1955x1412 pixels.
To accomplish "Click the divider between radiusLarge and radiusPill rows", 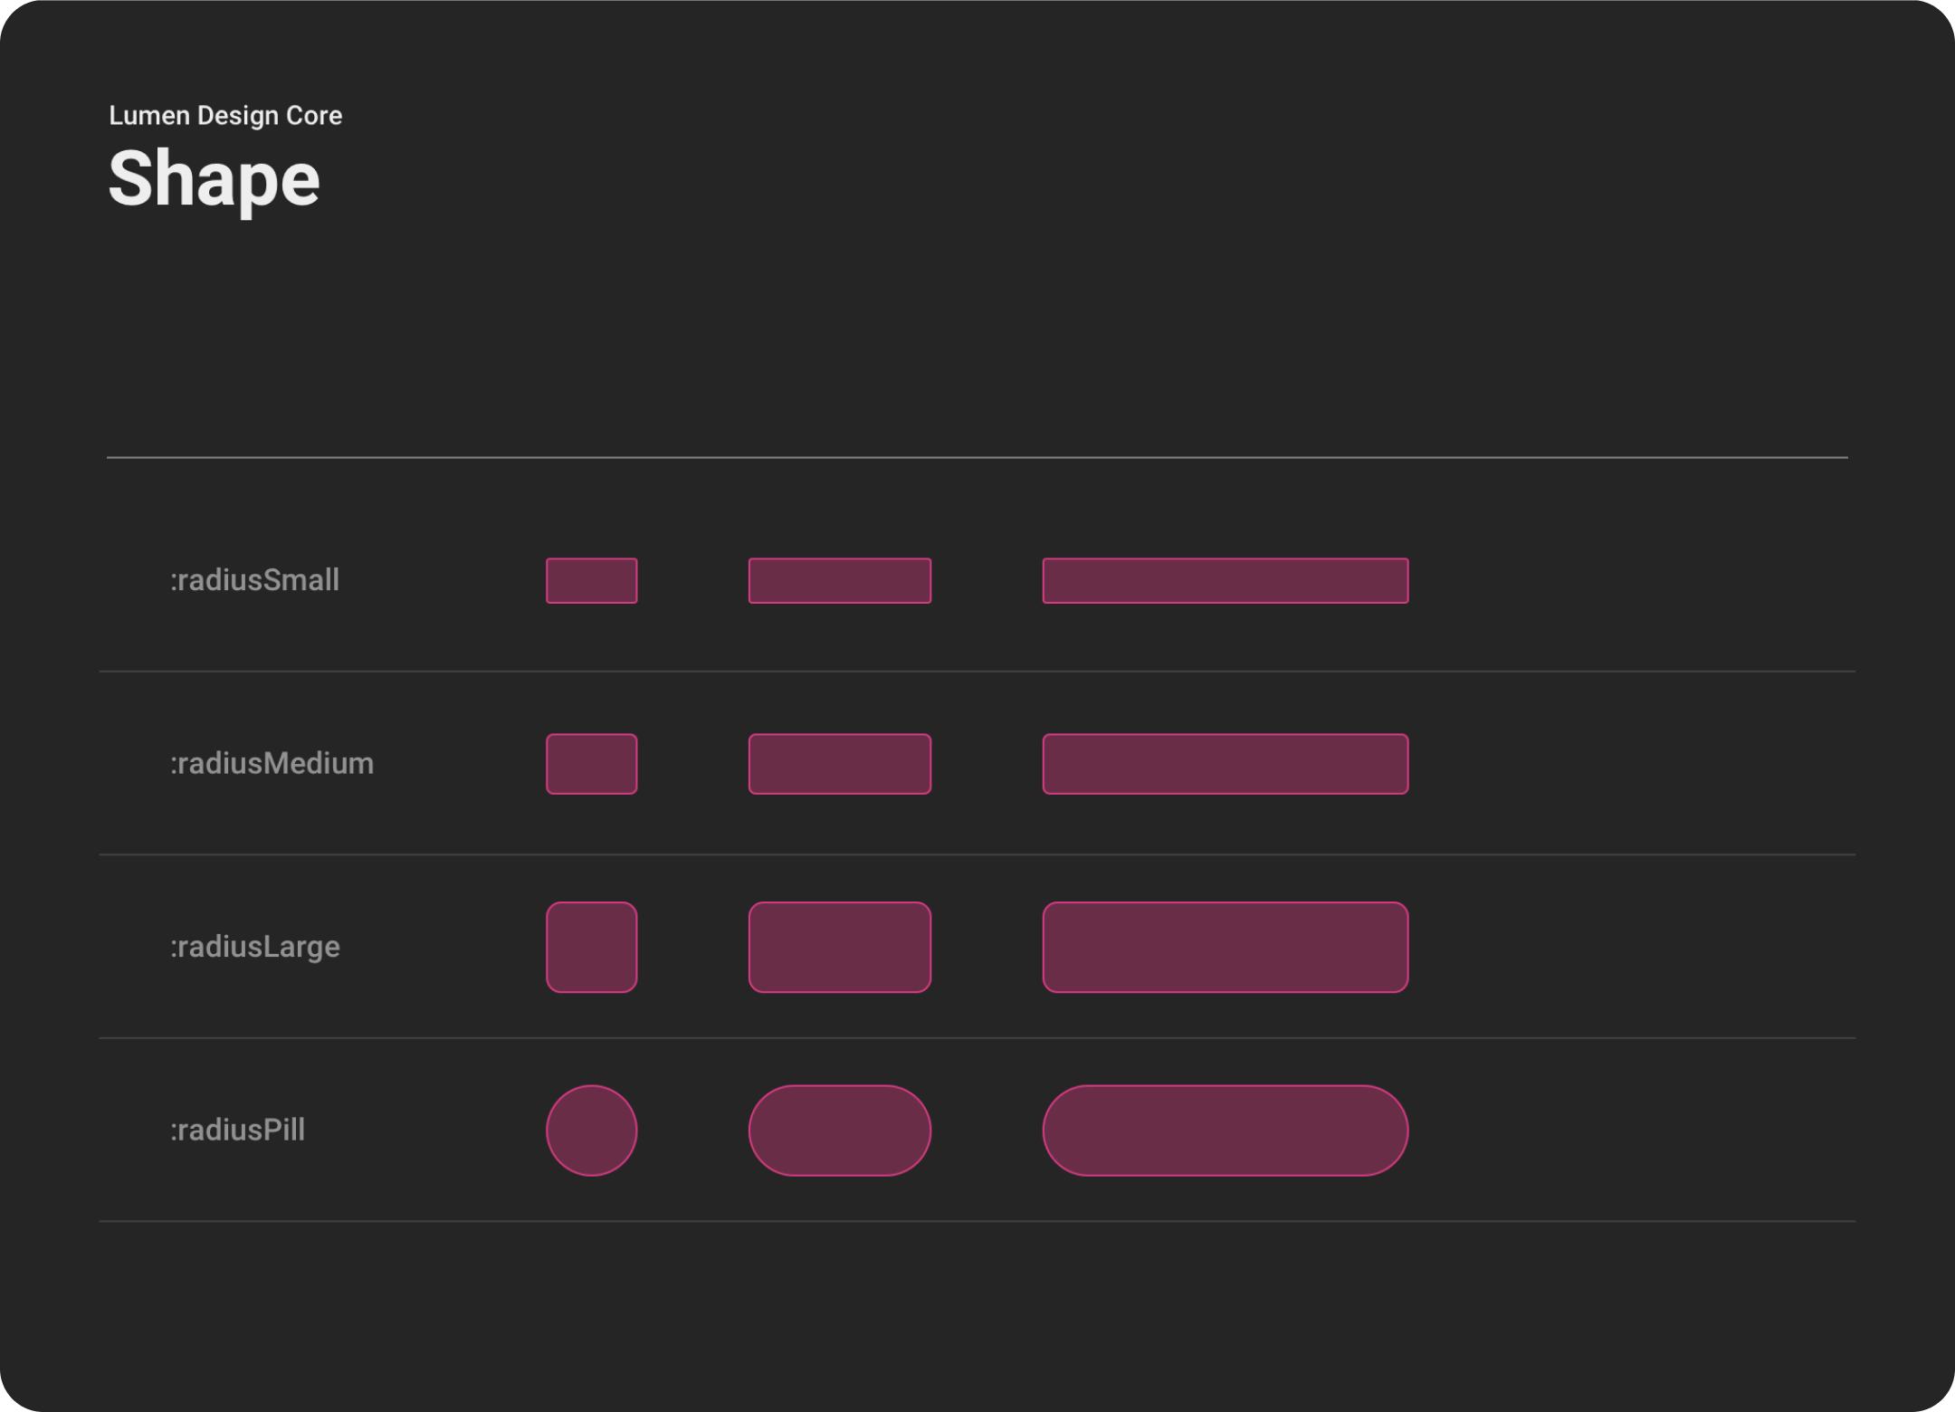I will (x=977, y=1038).
